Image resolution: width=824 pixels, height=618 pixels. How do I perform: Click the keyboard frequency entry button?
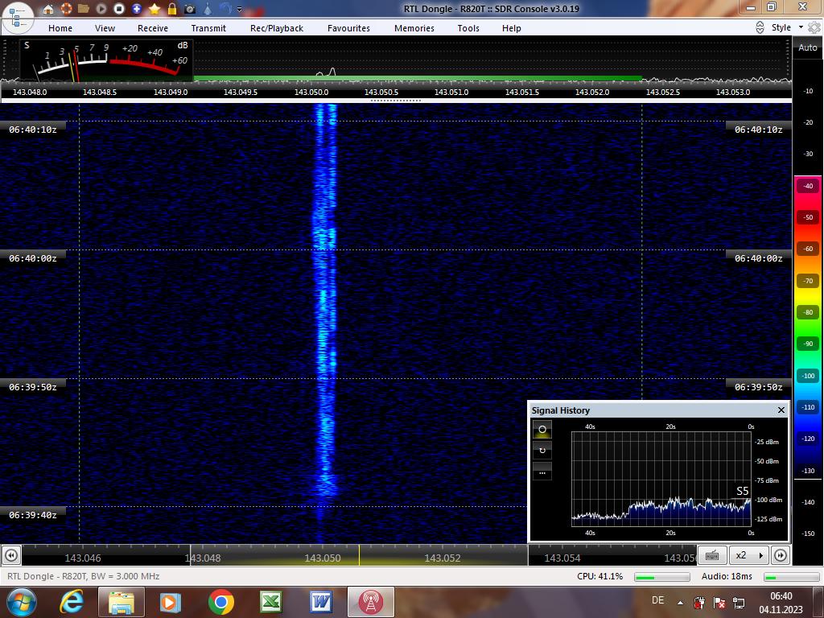pyautogui.click(x=712, y=555)
